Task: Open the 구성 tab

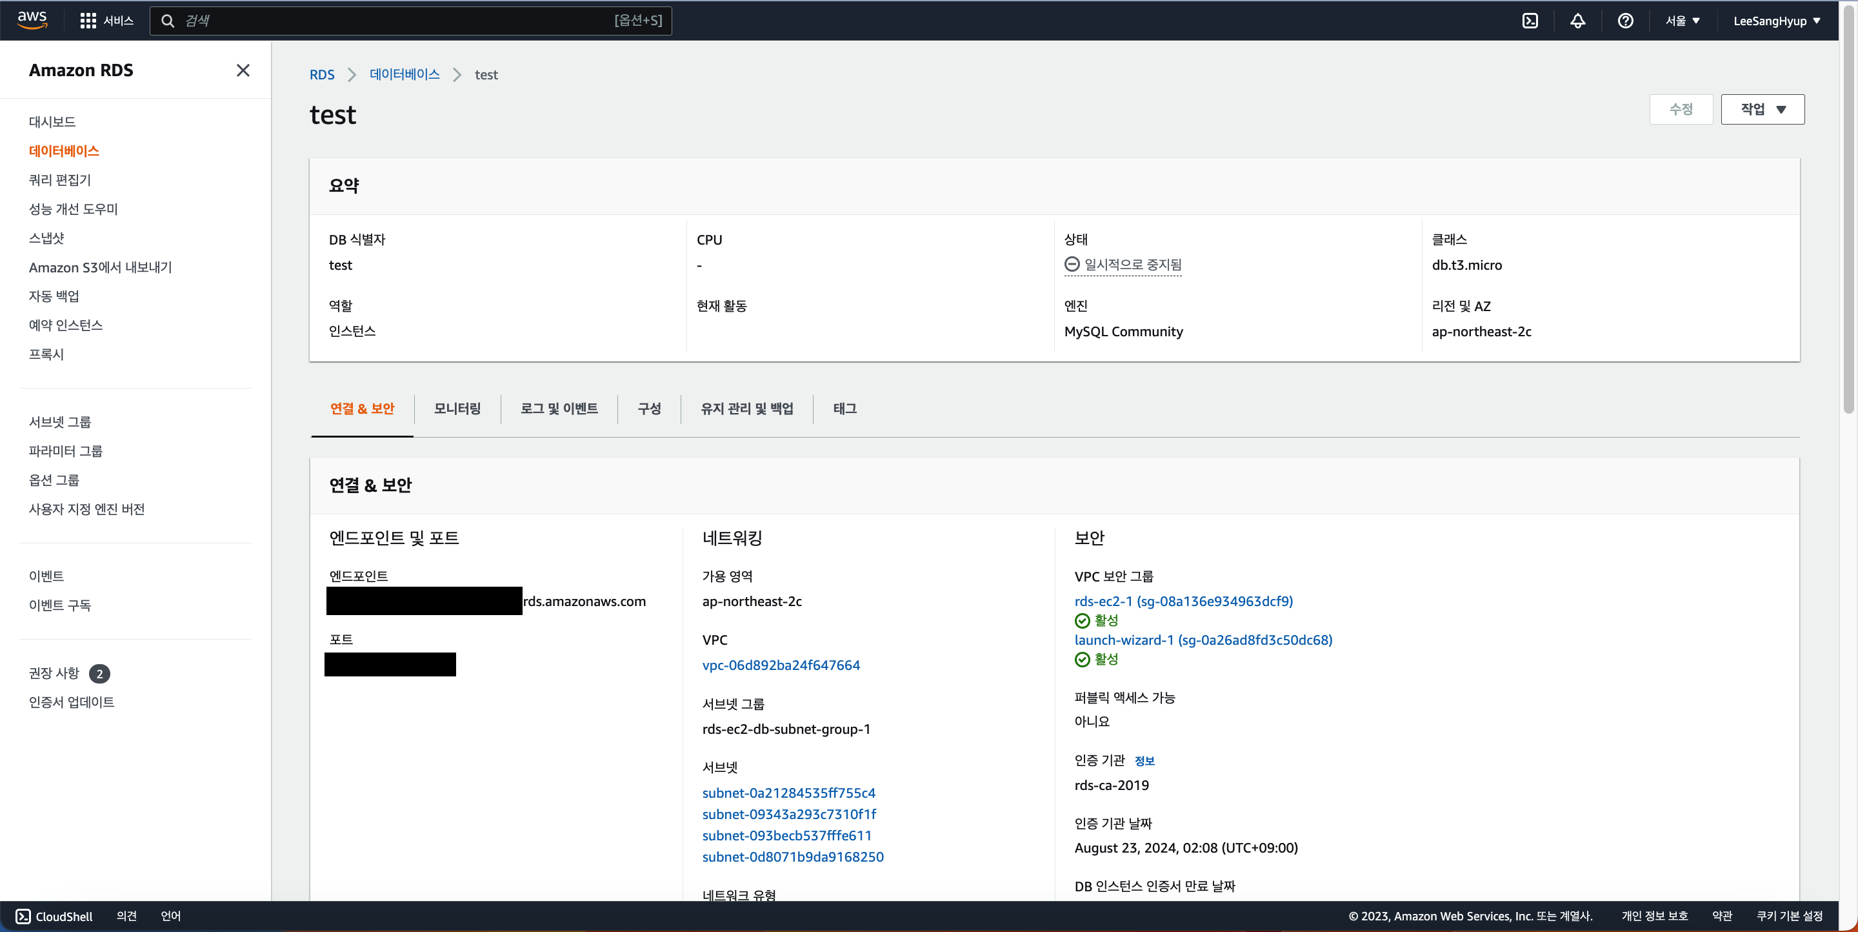Action: click(649, 409)
